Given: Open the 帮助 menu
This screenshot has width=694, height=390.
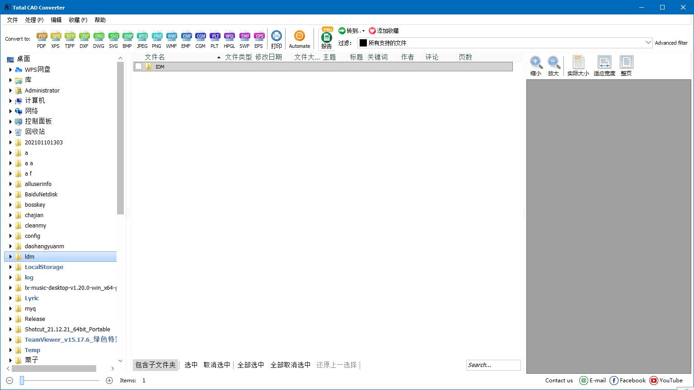Looking at the screenshot, I should [x=100, y=20].
